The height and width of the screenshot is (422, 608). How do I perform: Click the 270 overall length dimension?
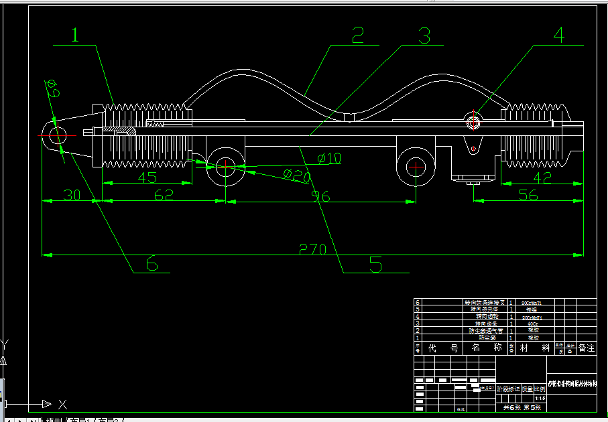pyautogui.click(x=313, y=249)
